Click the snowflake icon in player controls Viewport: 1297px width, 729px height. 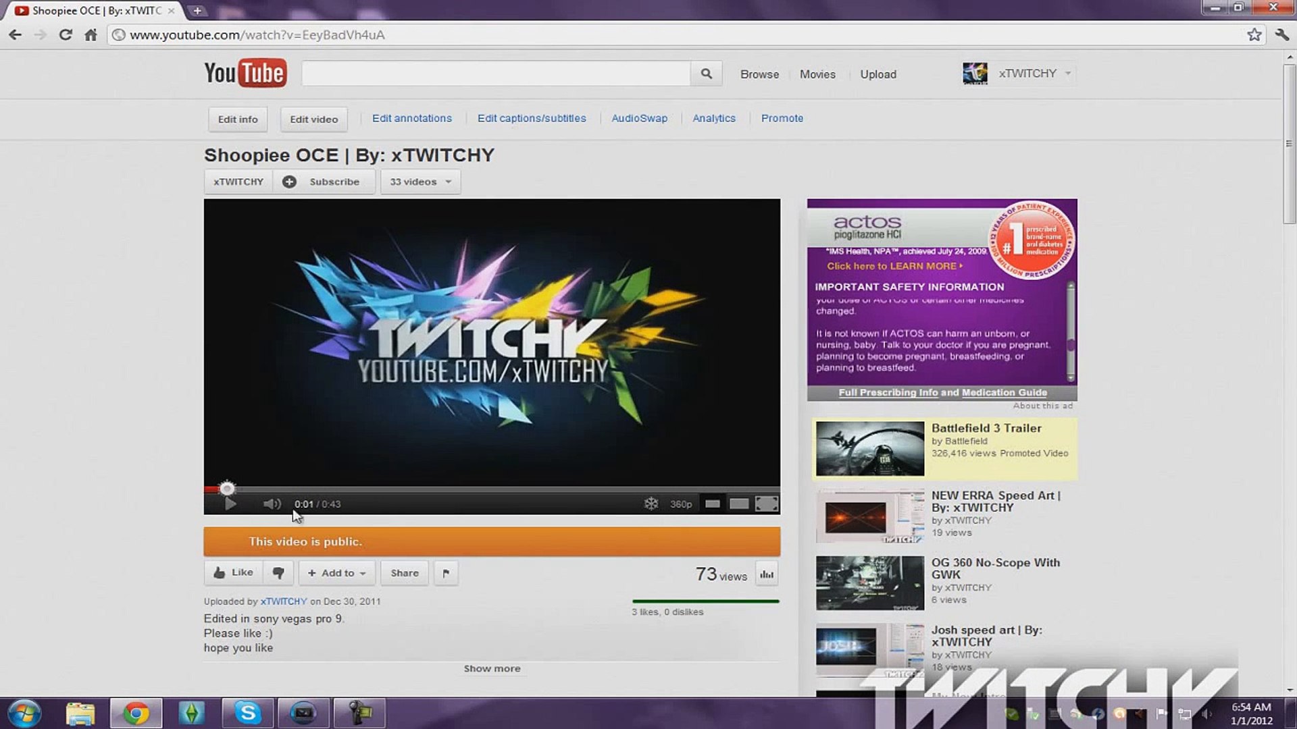point(651,504)
